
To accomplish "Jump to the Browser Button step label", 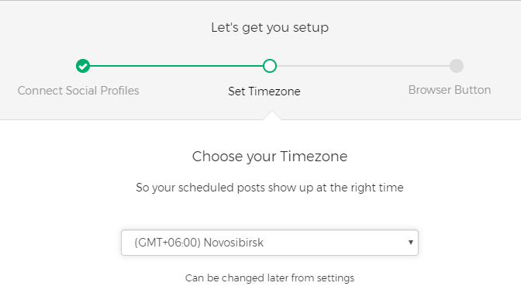I will pyautogui.click(x=450, y=90).
